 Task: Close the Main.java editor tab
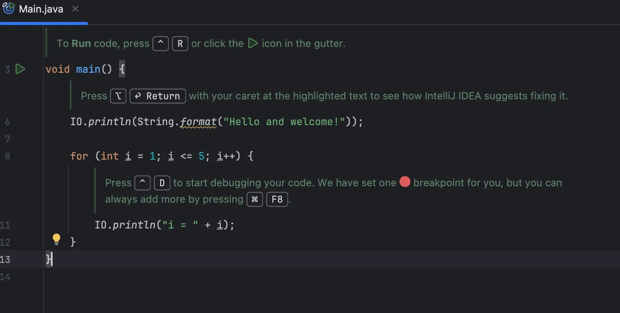(75, 9)
